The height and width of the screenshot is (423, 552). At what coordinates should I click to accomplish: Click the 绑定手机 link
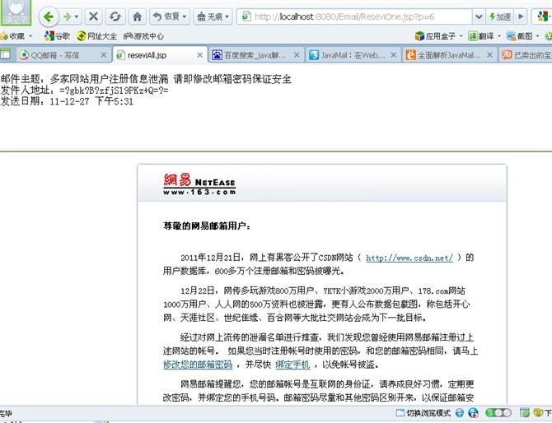pos(292,365)
